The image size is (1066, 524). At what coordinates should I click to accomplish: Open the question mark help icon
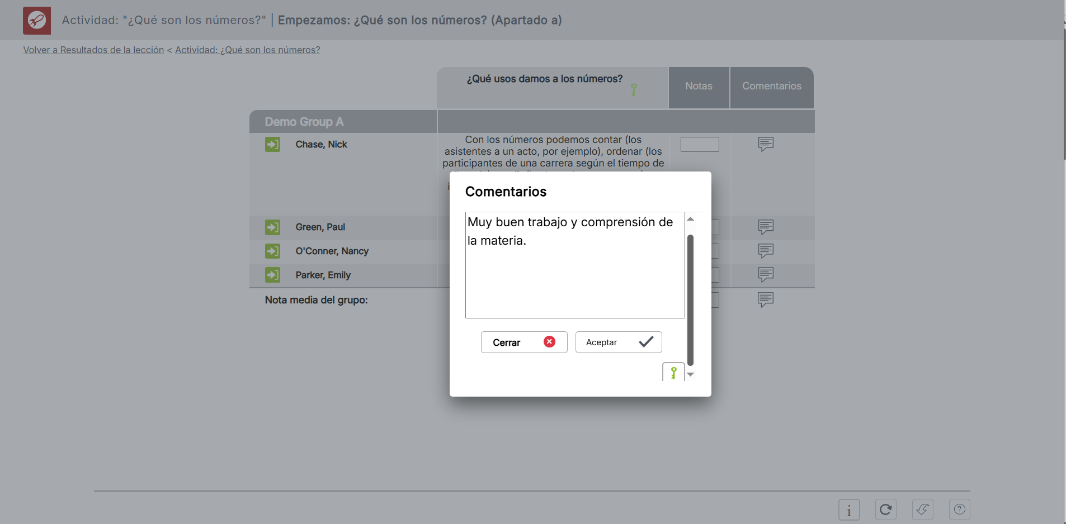(x=959, y=509)
